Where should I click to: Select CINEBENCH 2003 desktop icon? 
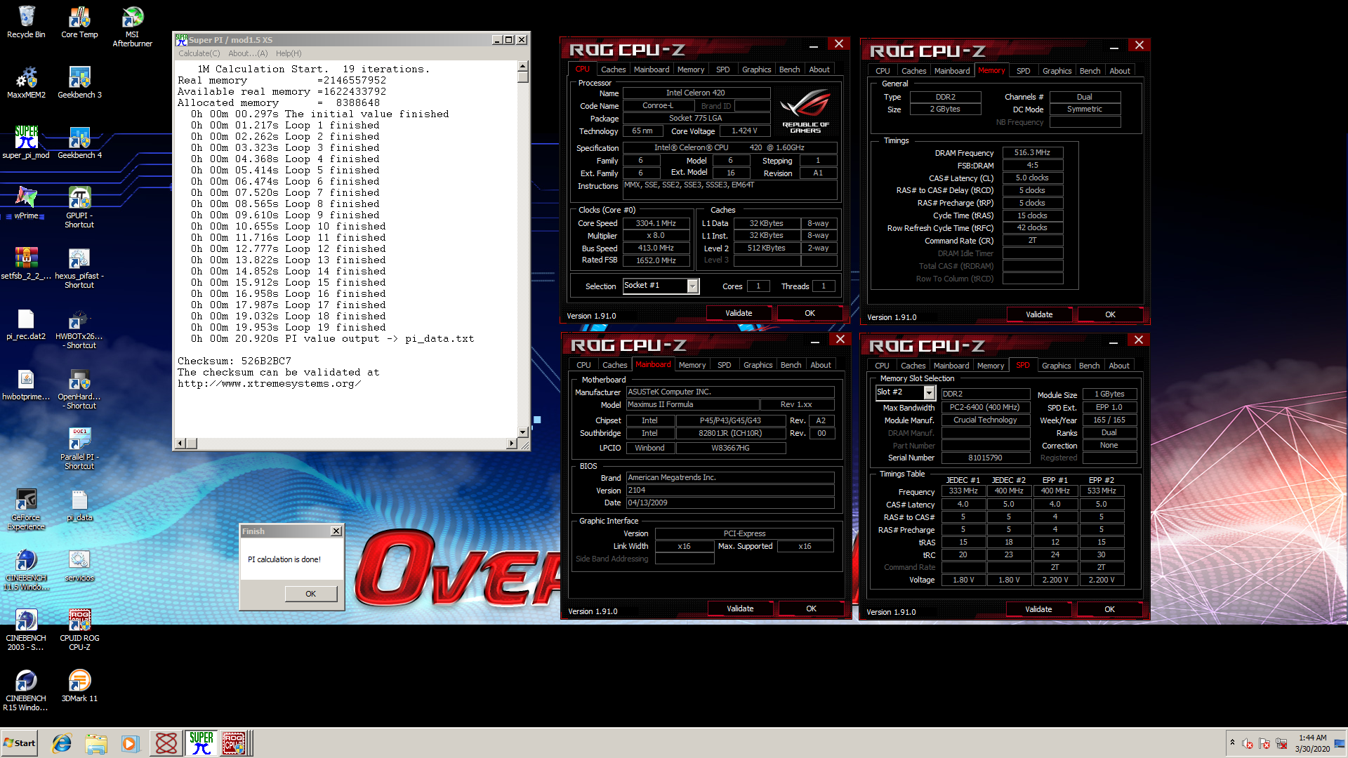pyautogui.click(x=26, y=630)
